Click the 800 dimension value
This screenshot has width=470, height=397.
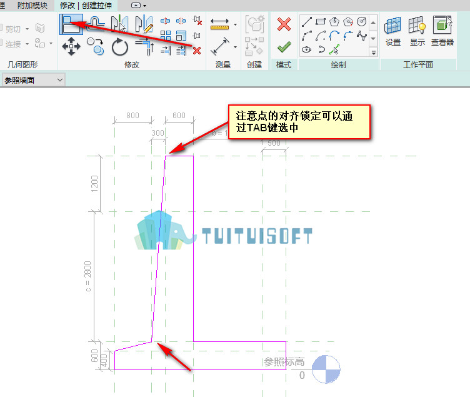[132, 116]
